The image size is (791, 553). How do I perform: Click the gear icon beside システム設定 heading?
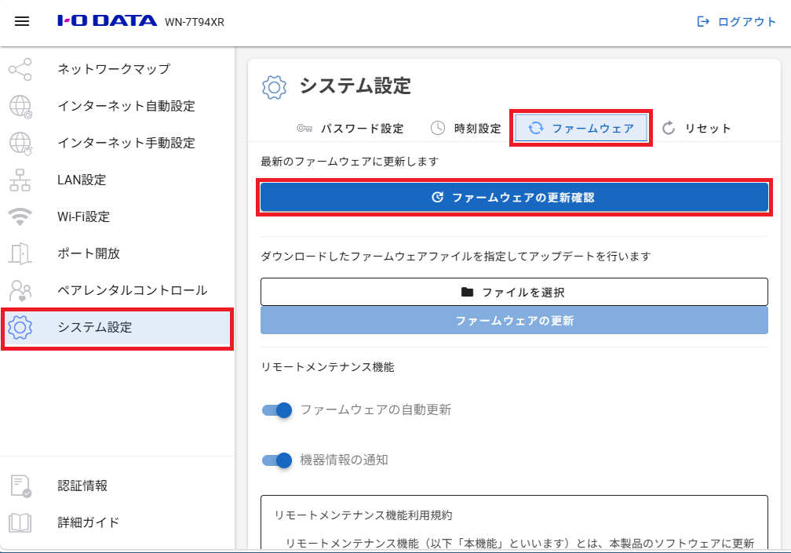click(x=272, y=87)
